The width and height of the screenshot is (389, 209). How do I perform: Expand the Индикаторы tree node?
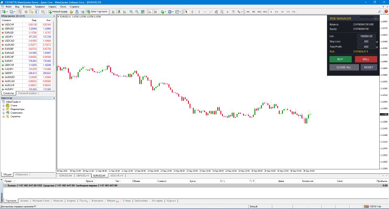[4, 109]
